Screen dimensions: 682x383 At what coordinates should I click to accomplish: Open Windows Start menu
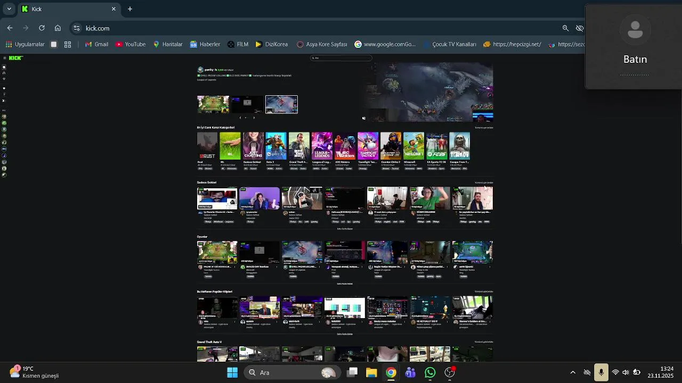232,372
